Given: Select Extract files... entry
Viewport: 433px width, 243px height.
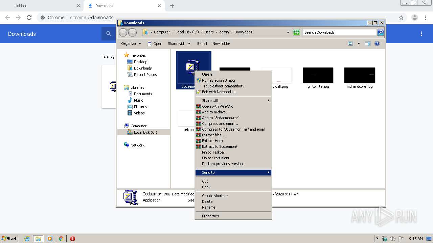Looking at the screenshot, I should coord(233,135).
